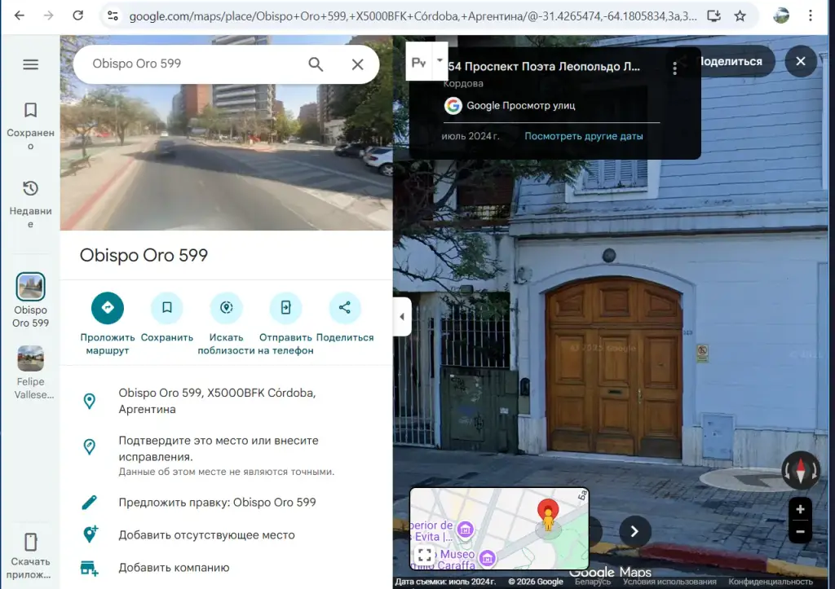
Task: Open the Сохранено saved places sidebar item
Action: point(30,126)
